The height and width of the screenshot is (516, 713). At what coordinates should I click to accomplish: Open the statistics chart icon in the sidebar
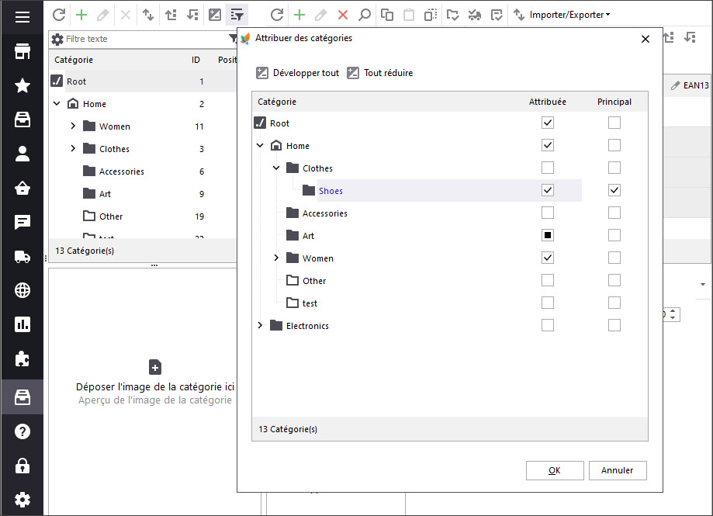(22, 324)
